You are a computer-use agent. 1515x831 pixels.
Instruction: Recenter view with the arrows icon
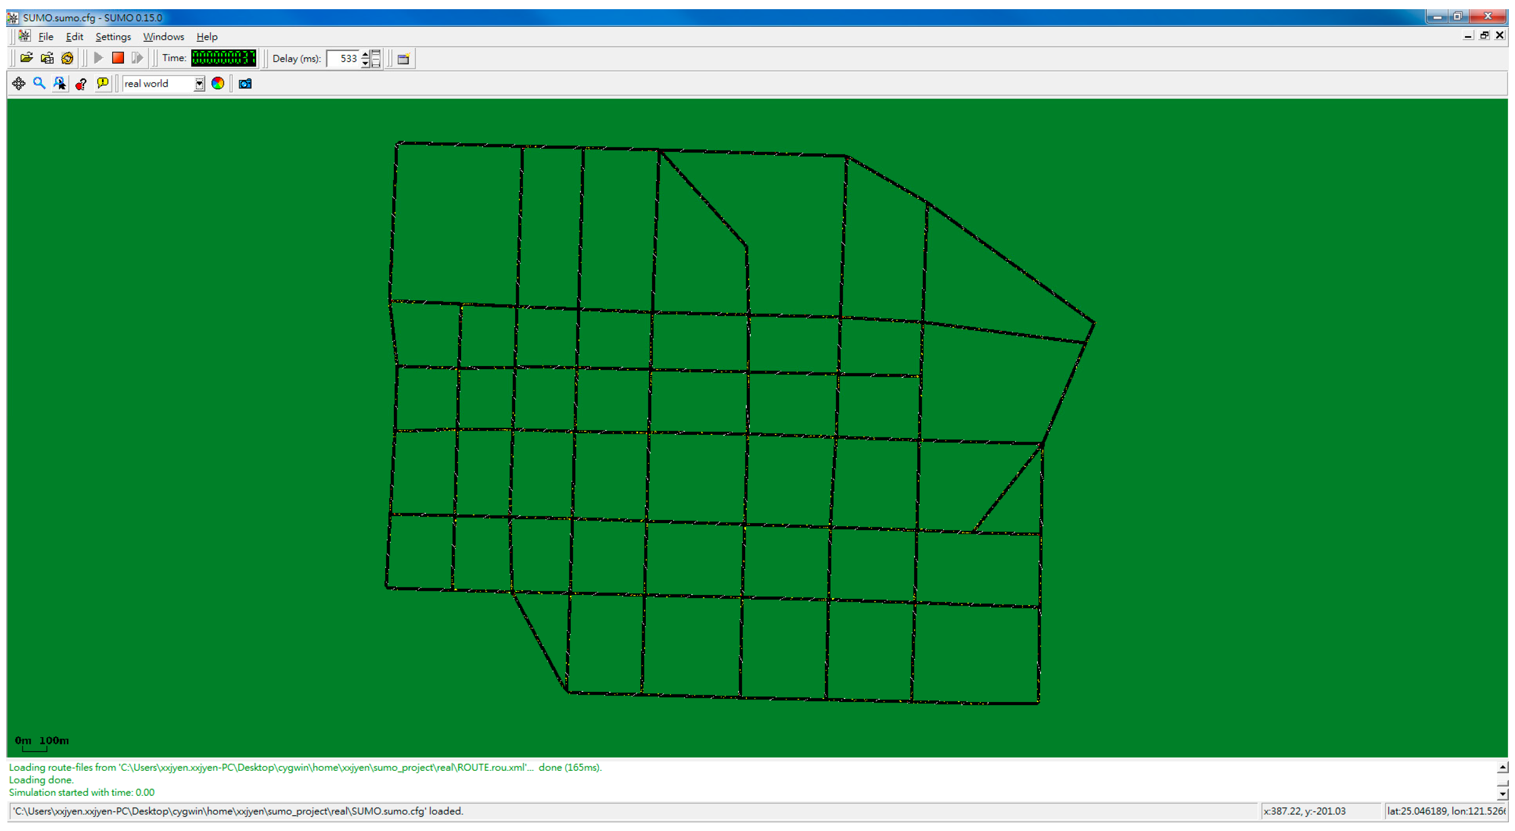(x=19, y=84)
